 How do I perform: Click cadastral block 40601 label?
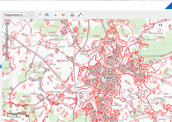click(27, 96)
